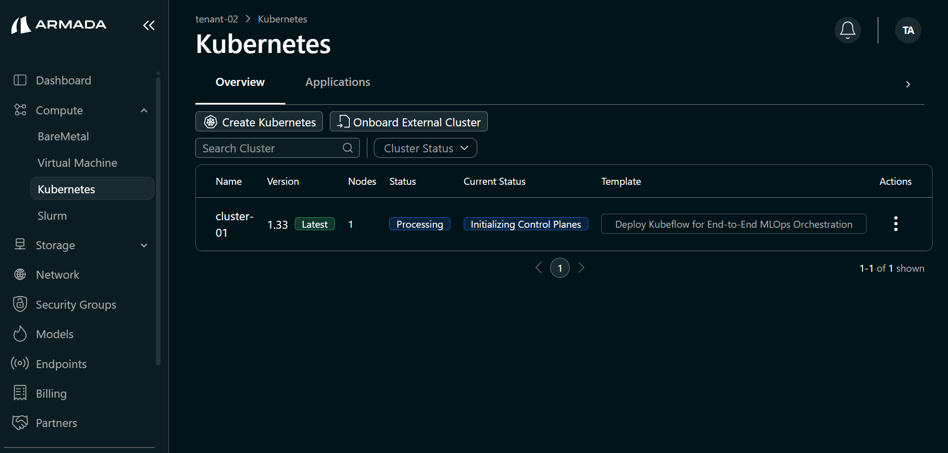
Task: Click Kubernetes breadcrumb link
Action: (282, 19)
